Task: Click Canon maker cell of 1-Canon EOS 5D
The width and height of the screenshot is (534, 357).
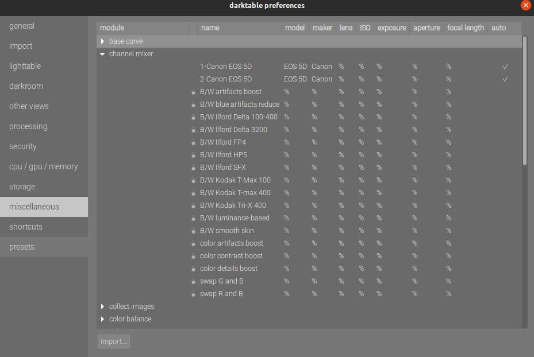Action: pos(322,67)
